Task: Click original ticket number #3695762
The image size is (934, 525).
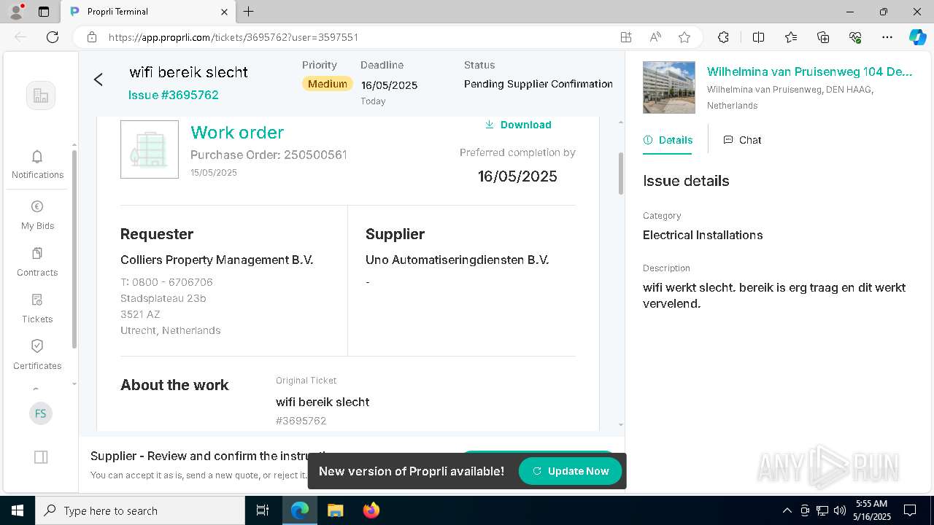Action: click(x=301, y=421)
